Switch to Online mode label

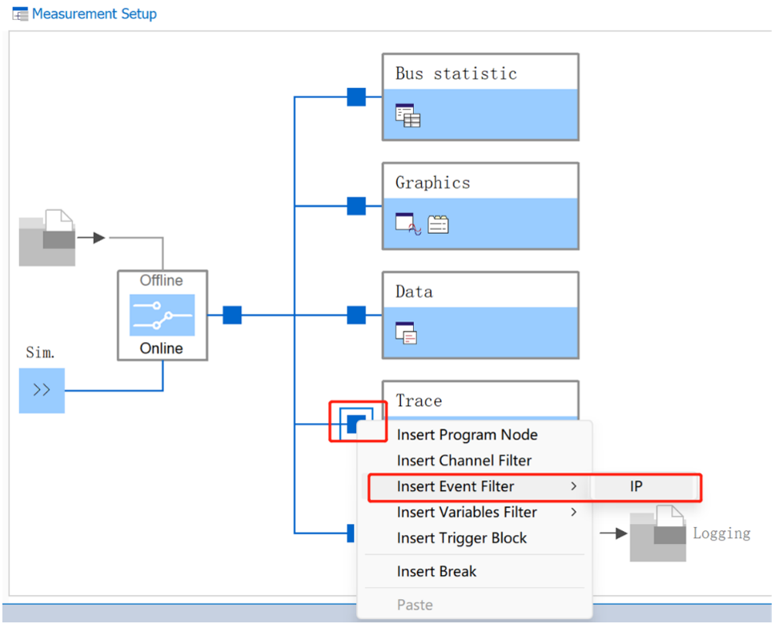(x=162, y=348)
